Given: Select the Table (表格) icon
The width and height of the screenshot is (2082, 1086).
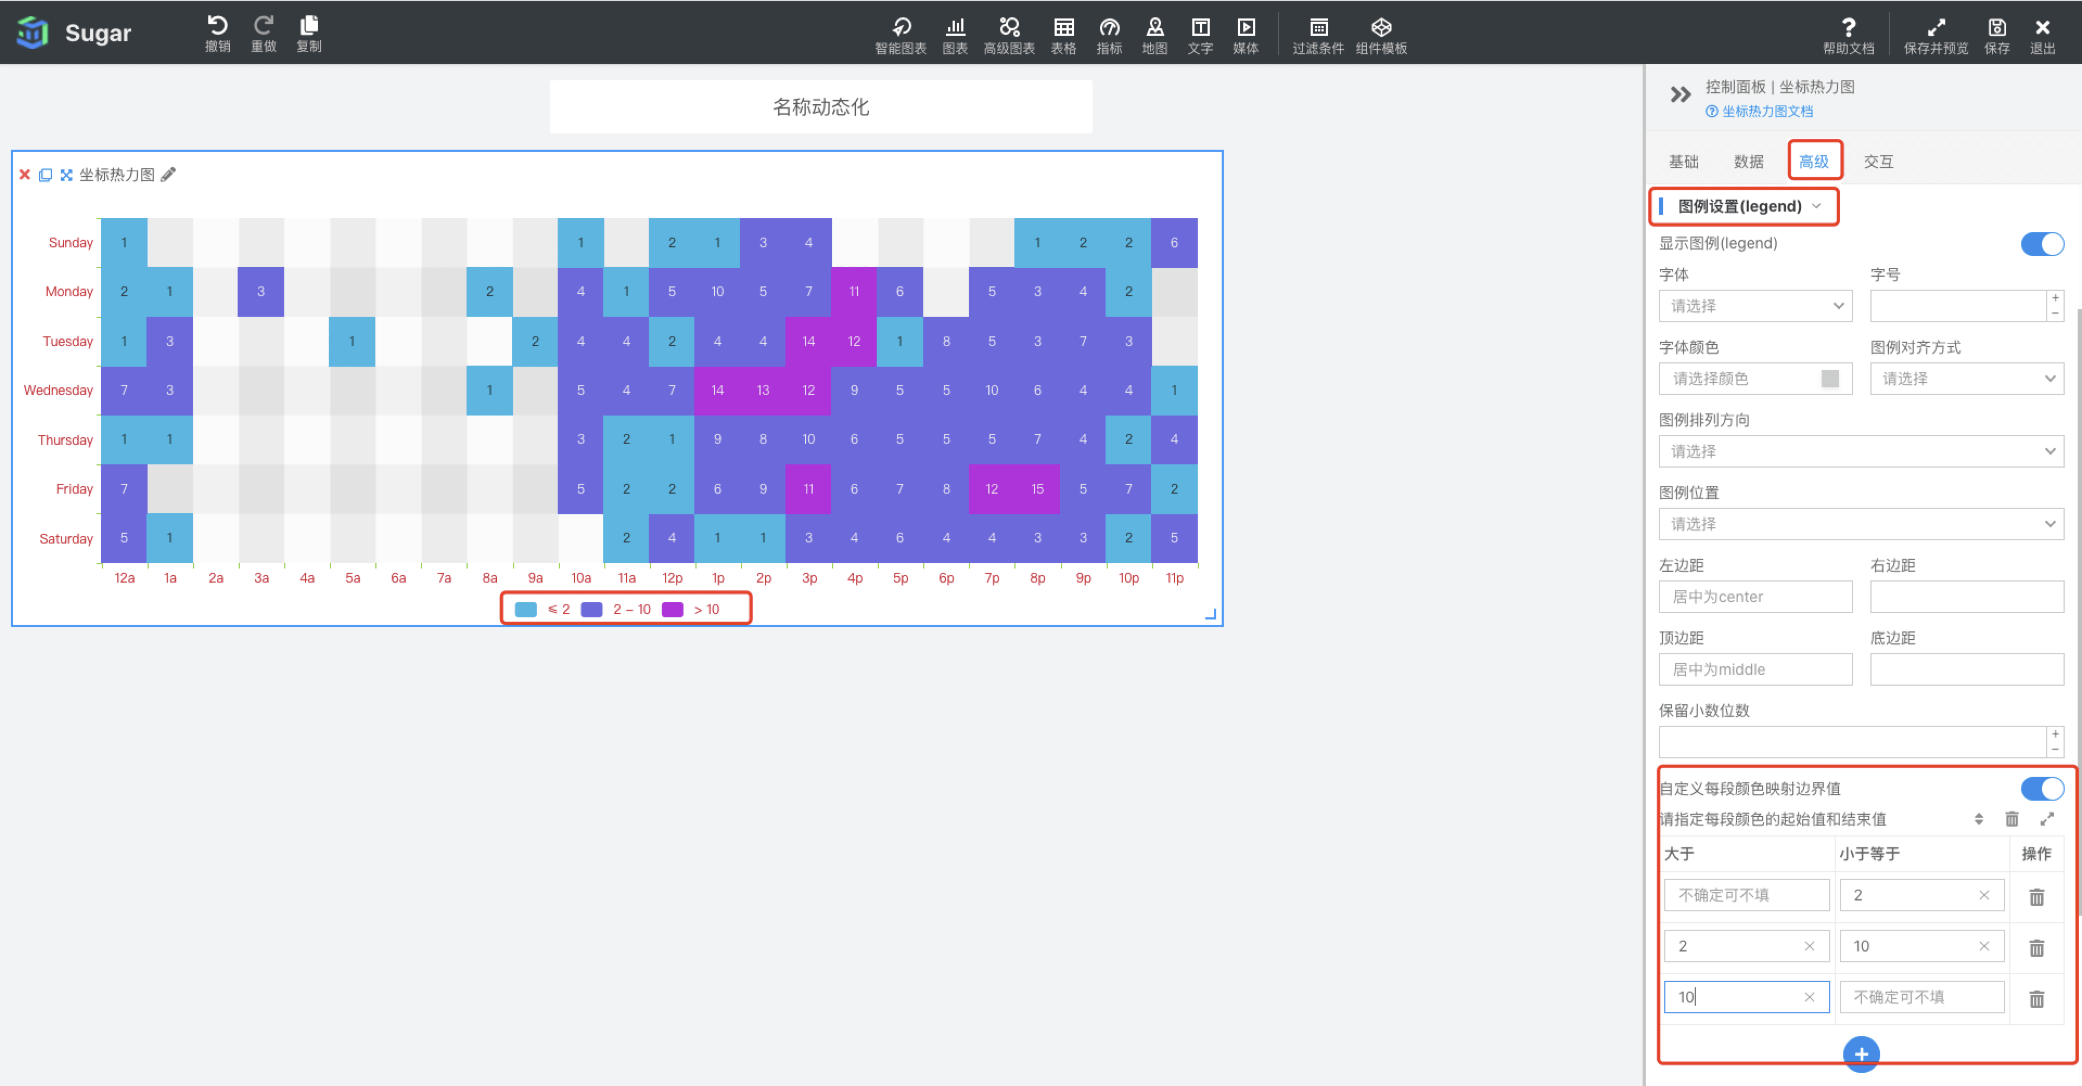Looking at the screenshot, I should coord(1064,36).
